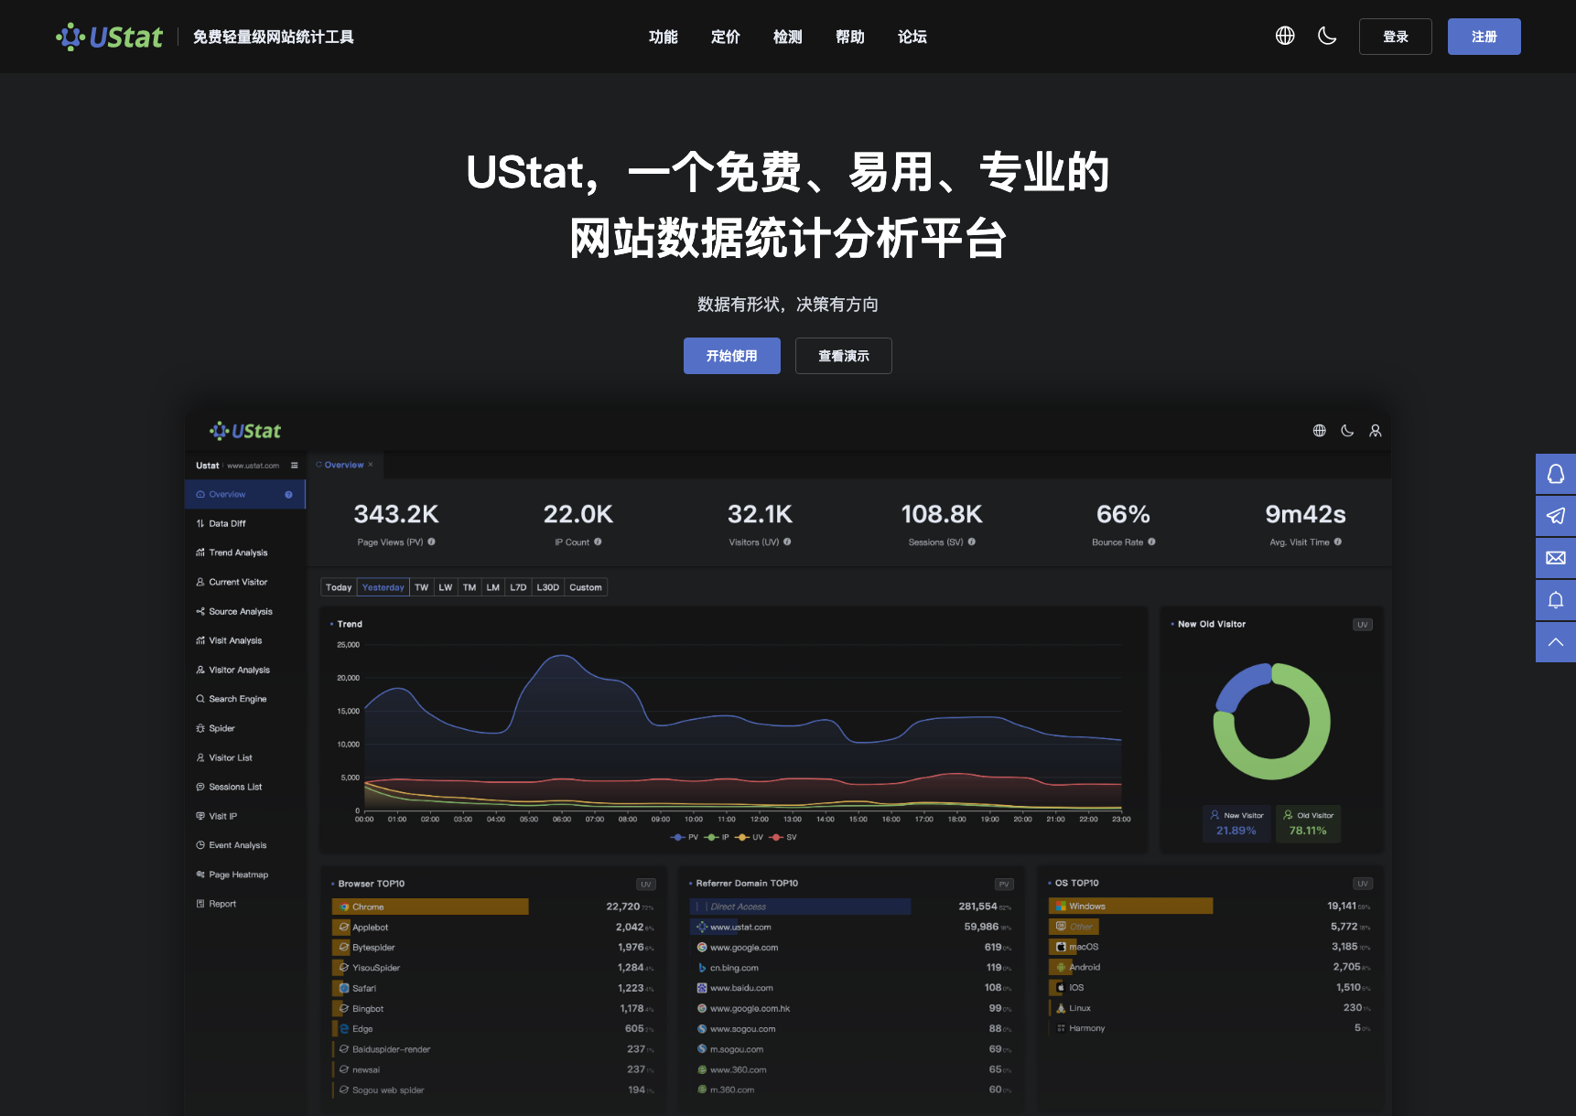Toggle PV series in the Trend chart legend
Viewport: 1576px width, 1116px height.
coord(685,837)
